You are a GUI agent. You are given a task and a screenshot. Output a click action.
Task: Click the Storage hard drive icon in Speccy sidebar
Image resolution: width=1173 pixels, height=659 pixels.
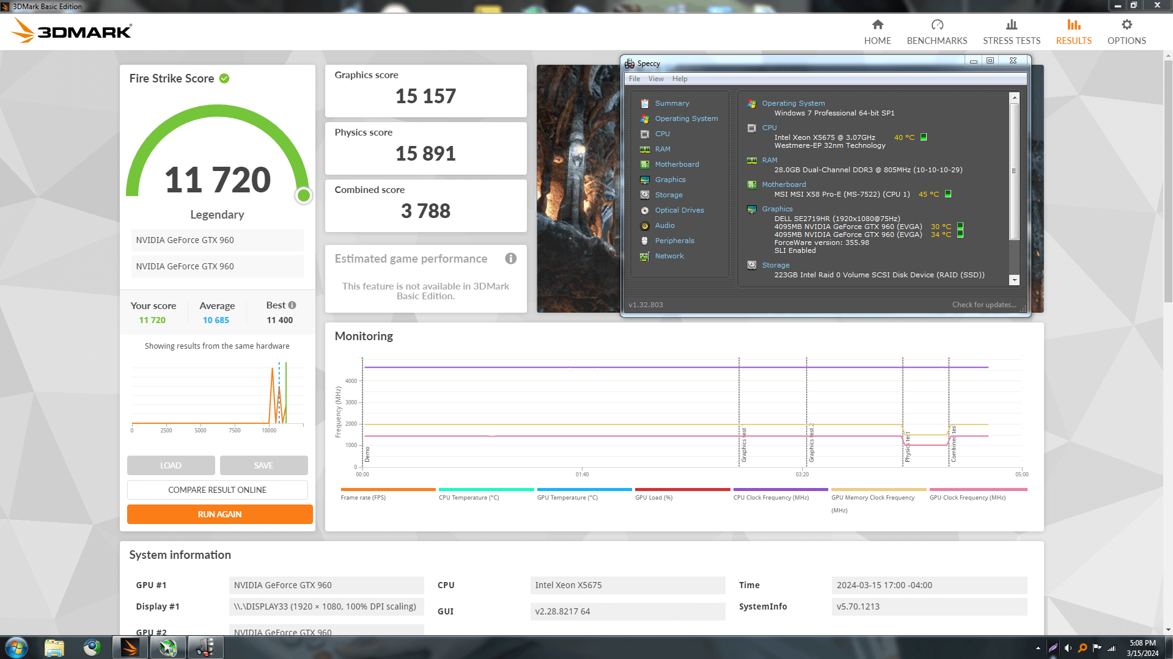pyautogui.click(x=644, y=195)
